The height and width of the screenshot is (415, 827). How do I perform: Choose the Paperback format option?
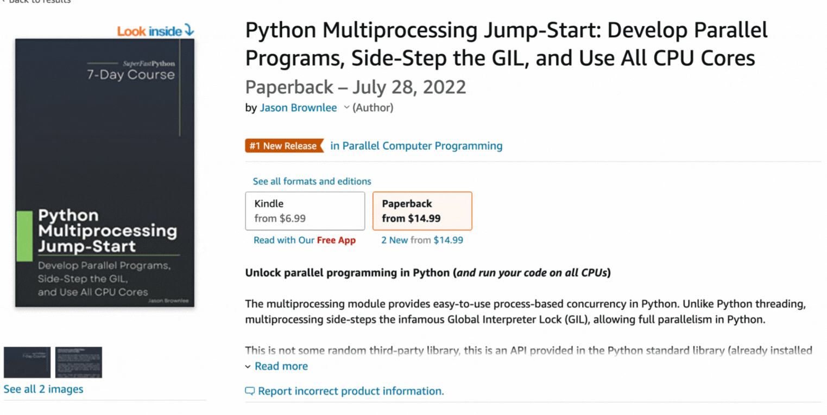422,211
